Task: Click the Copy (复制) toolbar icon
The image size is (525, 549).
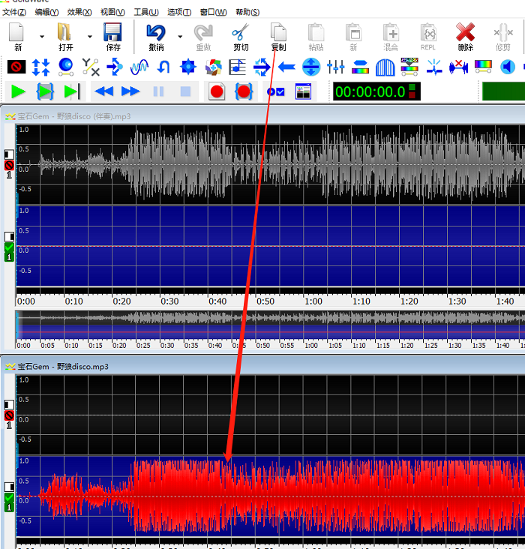Action: pyautogui.click(x=278, y=36)
